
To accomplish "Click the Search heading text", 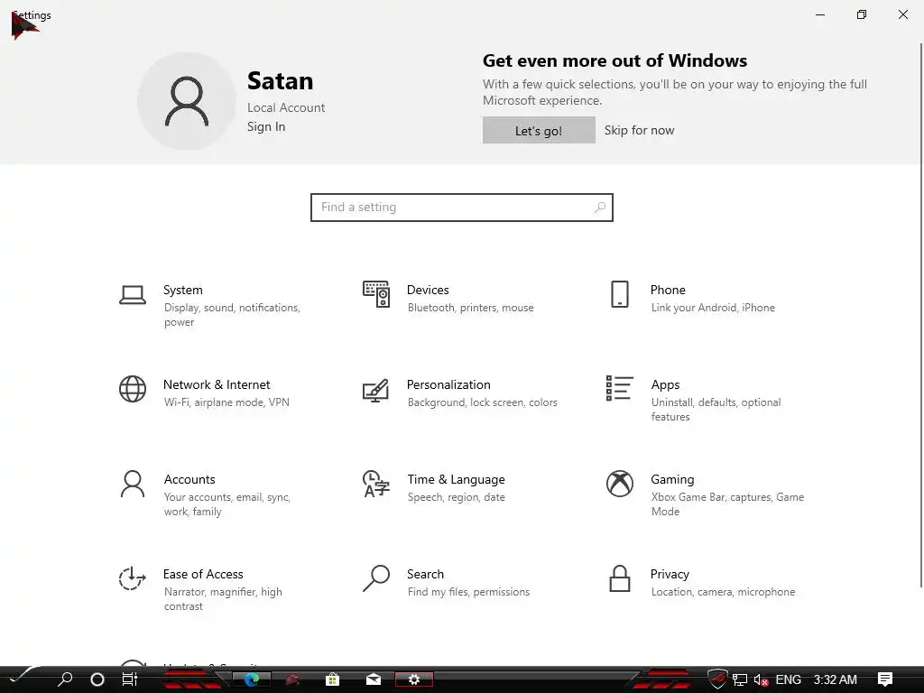I will pos(426,575).
